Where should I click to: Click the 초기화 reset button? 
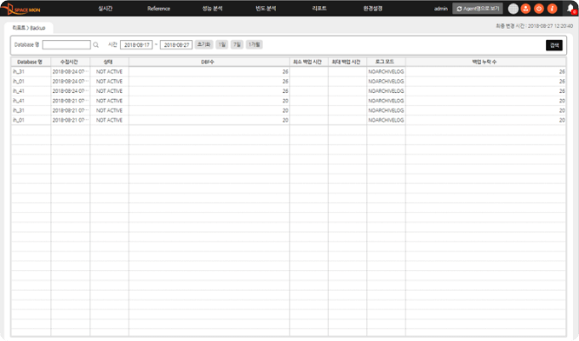(204, 44)
